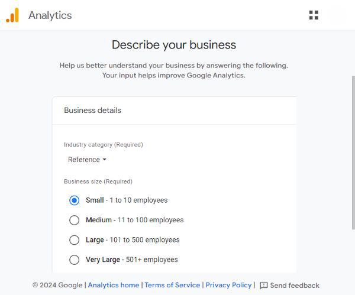
Task: Click the vertical page scrollbar
Action: 352,148
